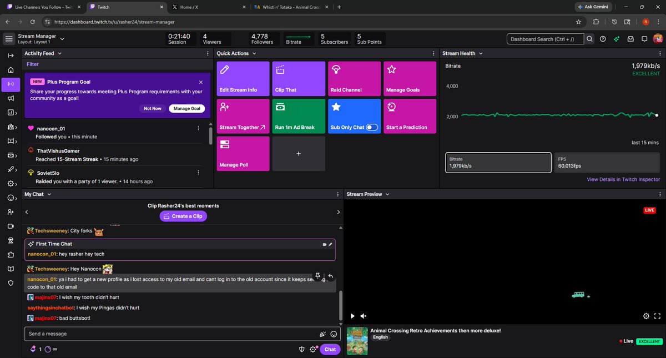This screenshot has width=666, height=358.
Task: Open the camera Content icon in sidebar
Action: pyautogui.click(x=11, y=226)
